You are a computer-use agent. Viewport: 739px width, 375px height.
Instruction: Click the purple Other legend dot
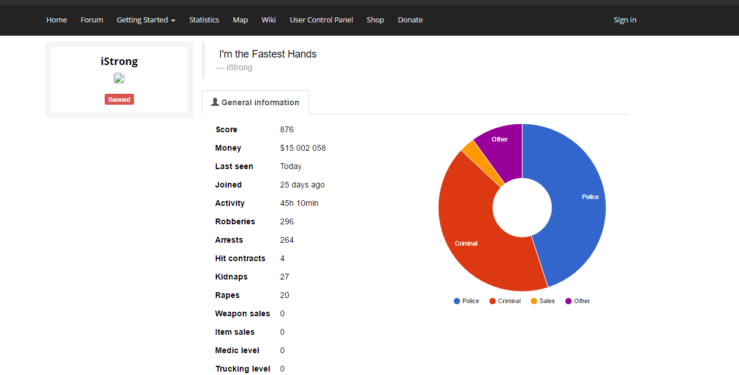click(568, 301)
